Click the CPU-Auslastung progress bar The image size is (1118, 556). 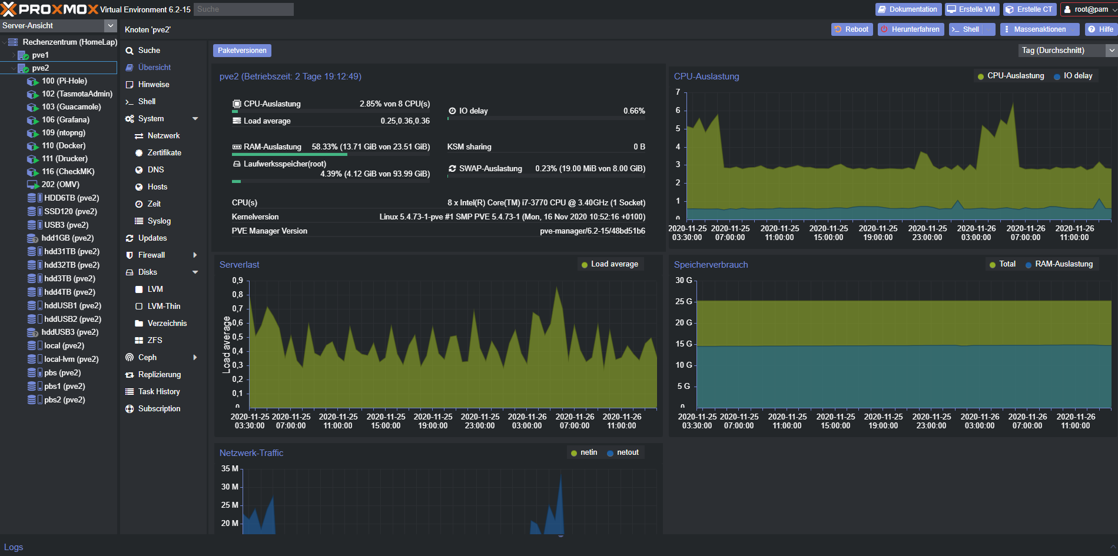(331, 111)
